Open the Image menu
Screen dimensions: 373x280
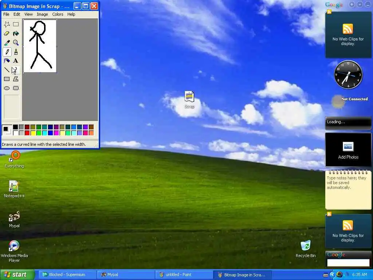tap(42, 14)
